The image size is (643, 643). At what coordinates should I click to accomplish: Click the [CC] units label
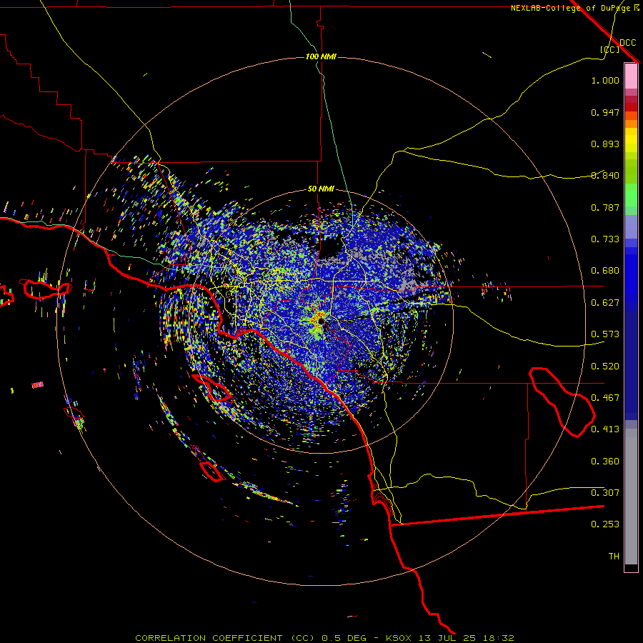coord(610,49)
